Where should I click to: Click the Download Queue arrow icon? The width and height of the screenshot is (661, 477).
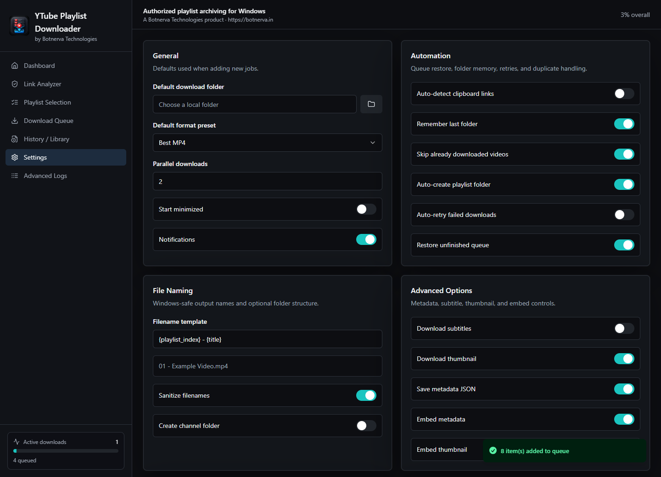pyautogui.click(x=15, y=121)
